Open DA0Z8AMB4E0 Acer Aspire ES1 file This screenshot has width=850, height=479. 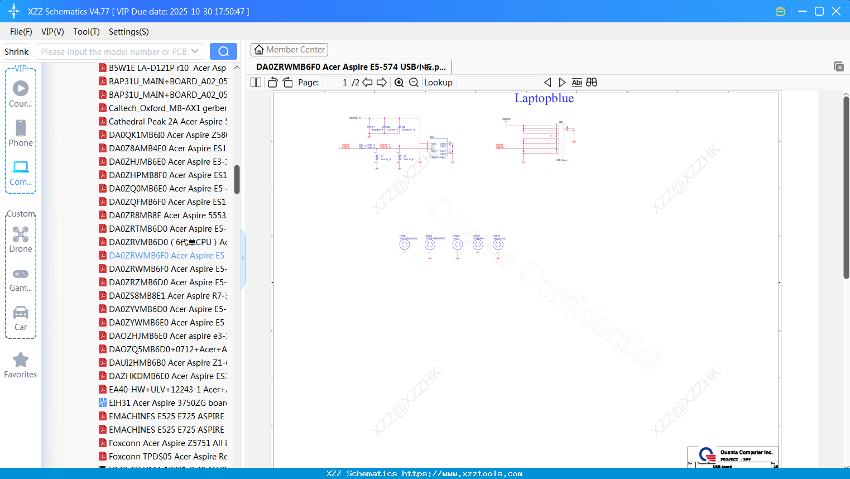click(162, 148)
